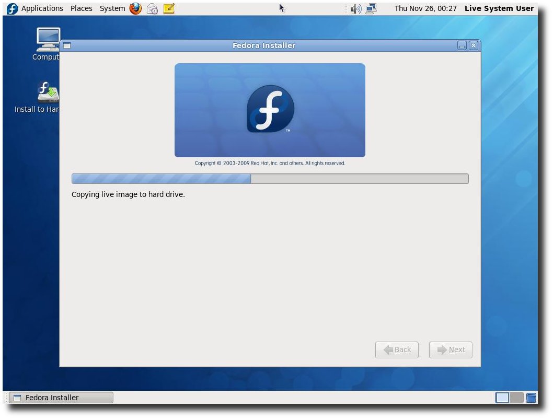Open the Evolution mail launcher icon
Screen dimensions: 553x419
152,8
